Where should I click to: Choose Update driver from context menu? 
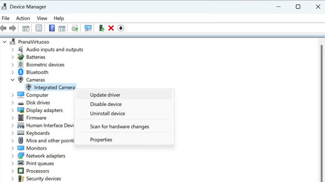(105, 95)
